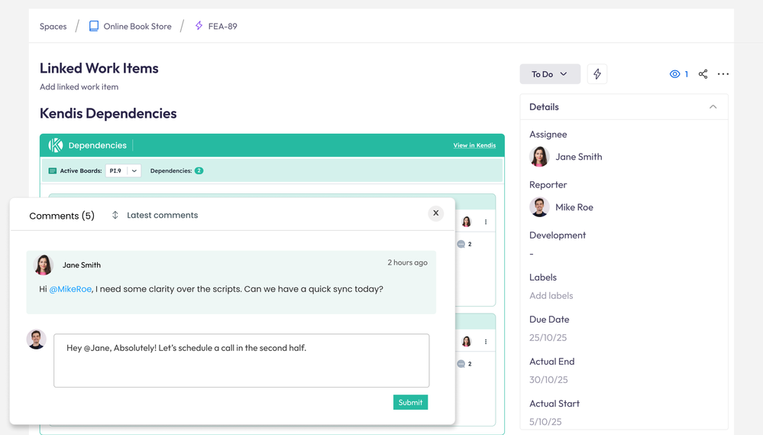This screenshot has height=435, width=763.
Task: Click the watcher count 1
Action: [686, 74]
